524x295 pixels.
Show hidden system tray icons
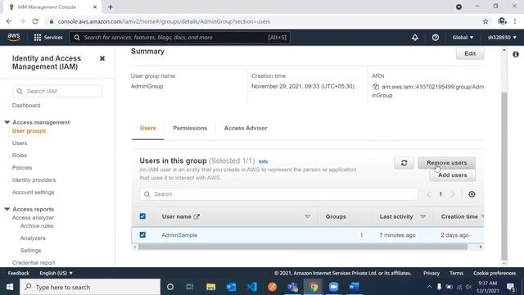(x=429, y=287)
